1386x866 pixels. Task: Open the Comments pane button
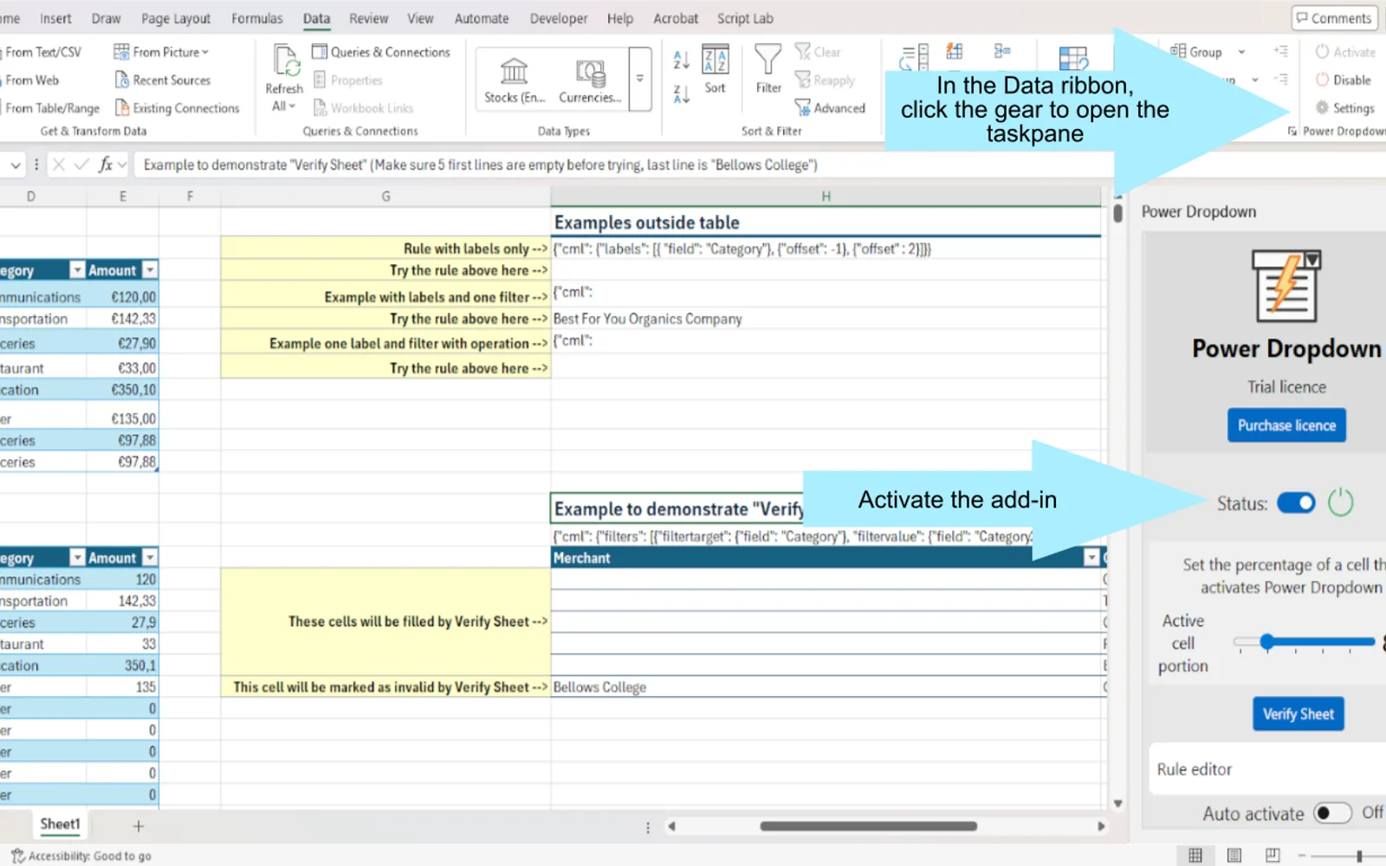pos(1334,18)
